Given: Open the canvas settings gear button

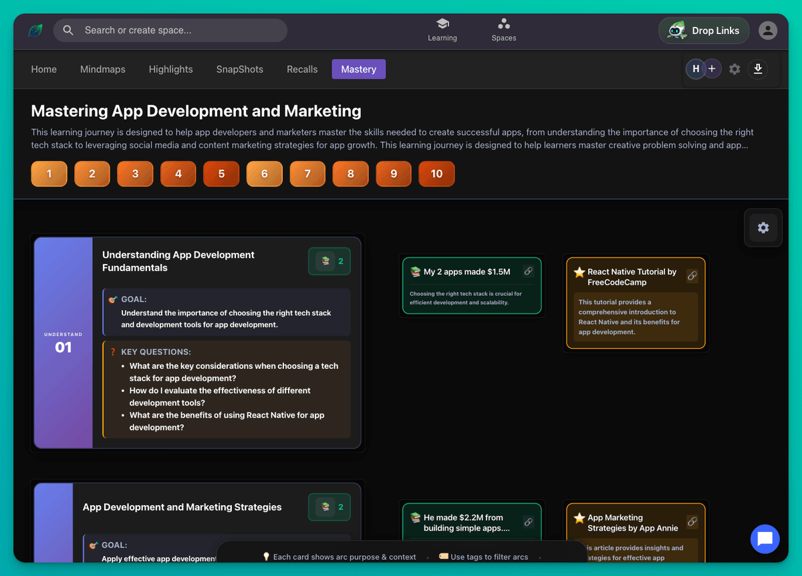Looking at the screenshot, I should 763,228.
